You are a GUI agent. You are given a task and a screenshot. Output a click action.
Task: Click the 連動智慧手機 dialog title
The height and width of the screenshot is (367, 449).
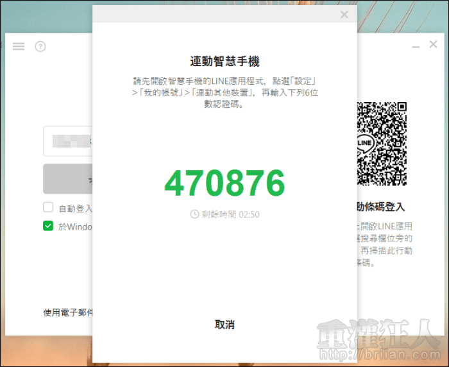224,62
